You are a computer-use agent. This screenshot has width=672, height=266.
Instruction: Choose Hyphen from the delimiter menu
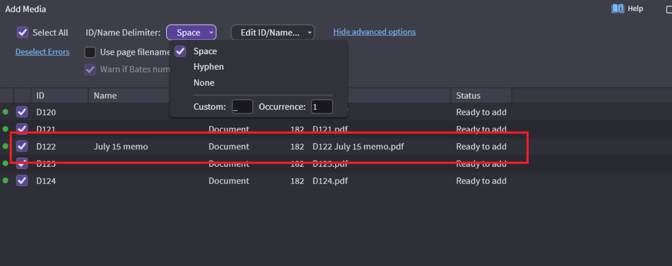209,67
